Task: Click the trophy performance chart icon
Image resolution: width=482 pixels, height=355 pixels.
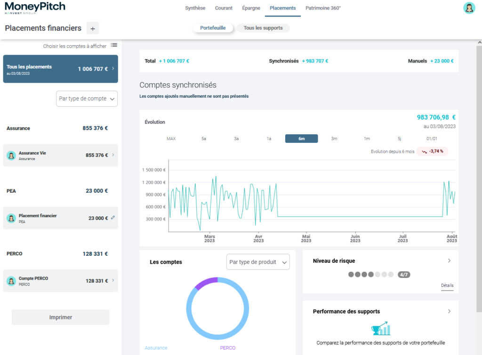Action: 381,328
